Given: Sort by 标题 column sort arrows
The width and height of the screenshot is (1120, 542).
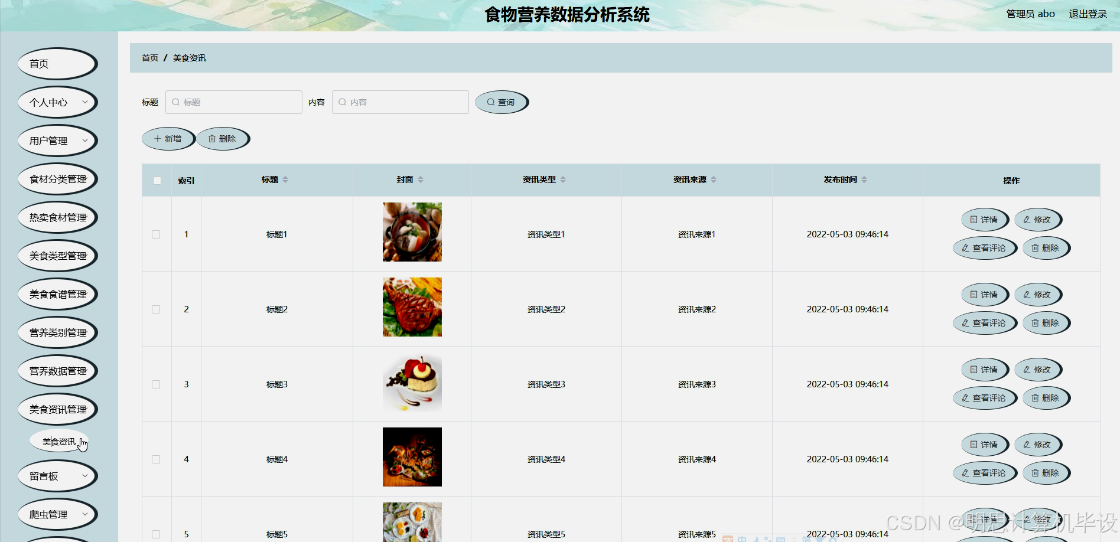Looking at the screenshot, I should point(285,179).
